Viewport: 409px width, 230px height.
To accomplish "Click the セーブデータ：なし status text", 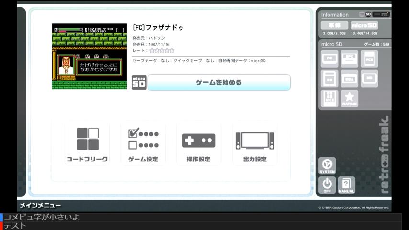I will 151,60.
